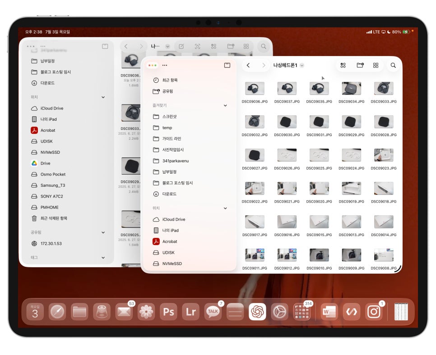Open Safari from the dock
This screenshot has height=355, width=436.
coord(57,312)
